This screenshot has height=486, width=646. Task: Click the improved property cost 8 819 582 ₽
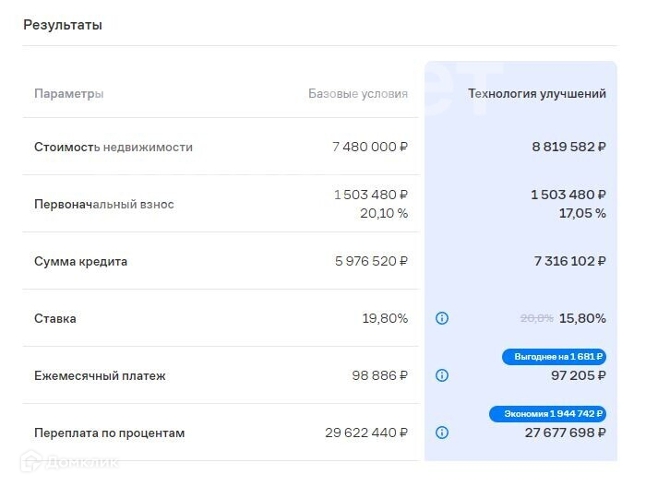tap(568, 147)
